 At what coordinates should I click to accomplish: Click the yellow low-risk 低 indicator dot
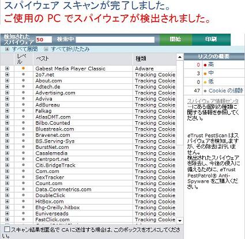tap(205, 82)
